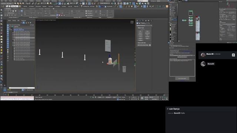Open the Utilities tab in command panel
237x133 pixels.
pyautogui.click(x=151, y=21)
